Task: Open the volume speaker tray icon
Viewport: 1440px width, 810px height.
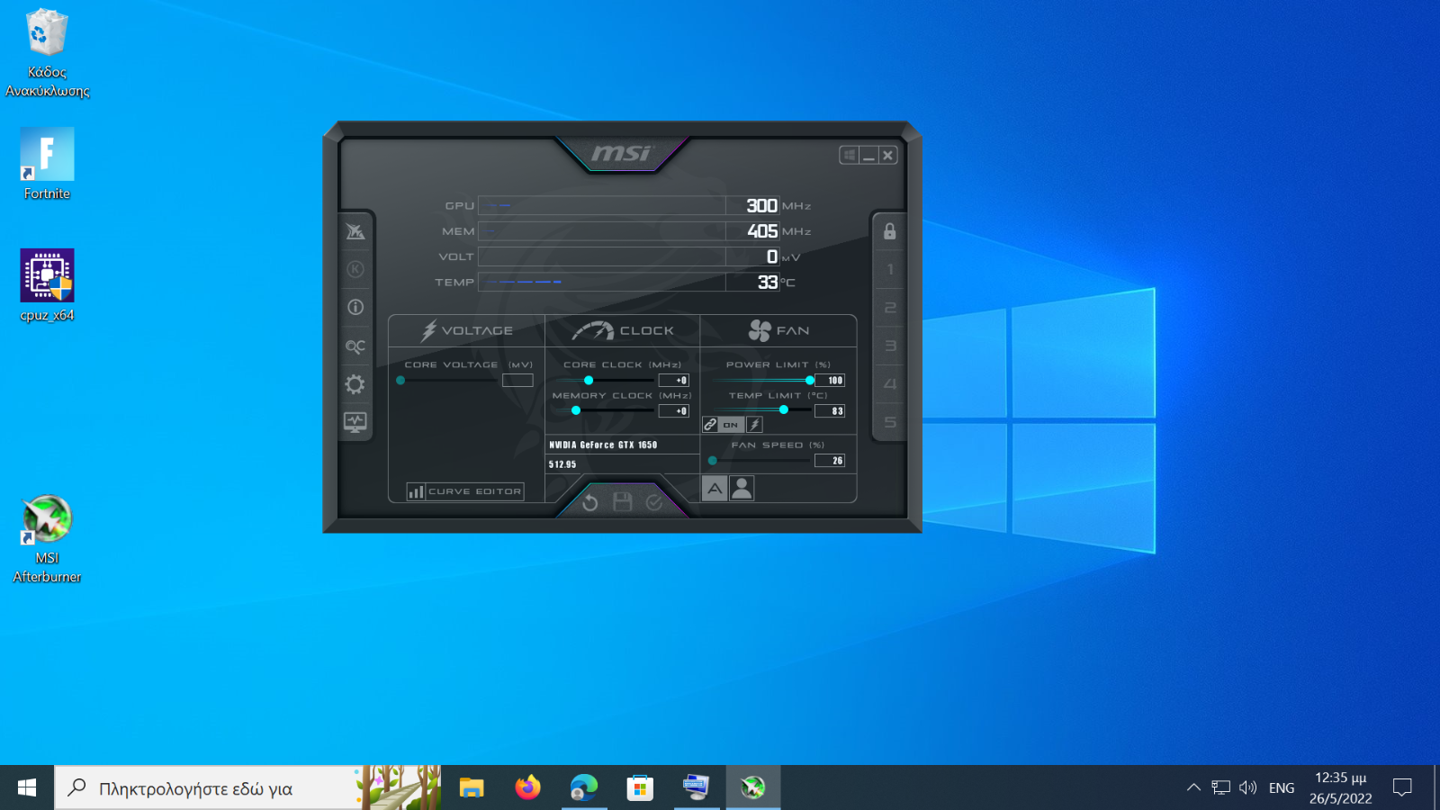Action: (1247, 787)
